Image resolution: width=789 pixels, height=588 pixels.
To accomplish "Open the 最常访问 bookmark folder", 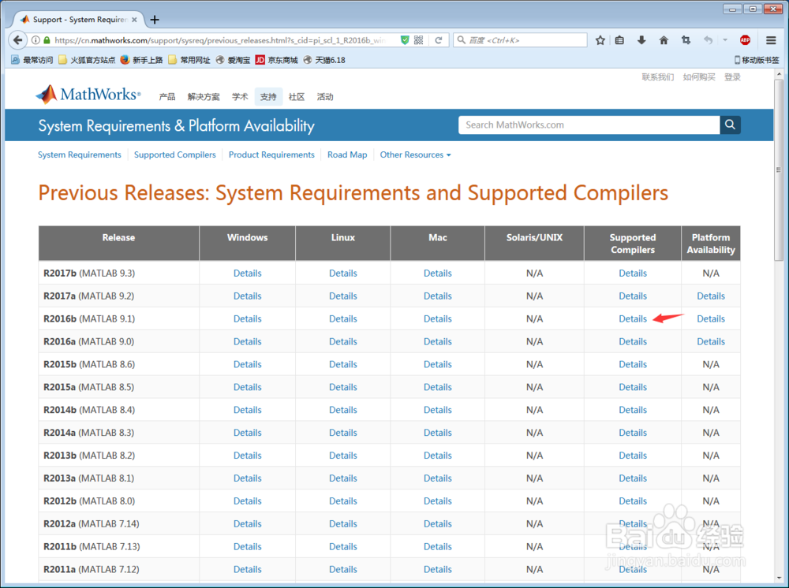I will coord(32,60).
